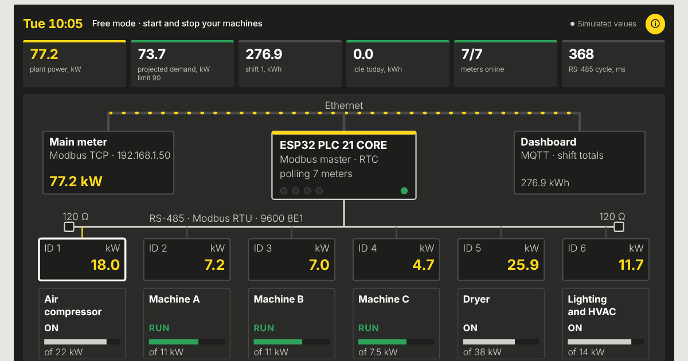Click the Air compressor load bar
The image size is (688, 361).
pyautogui.click(x=83, y=342)
